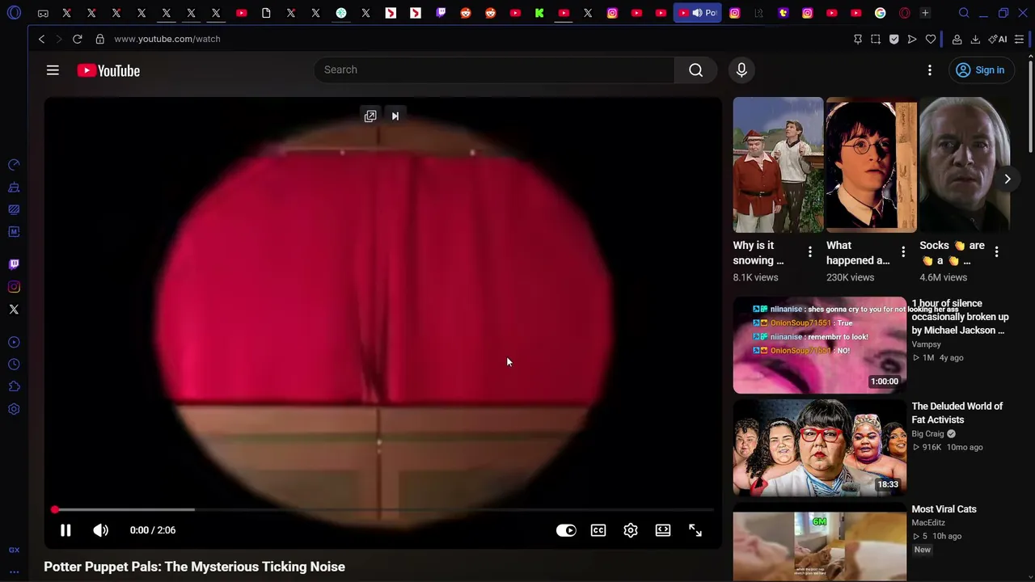Visit the Vampsy channel

[x=927, y=344]
